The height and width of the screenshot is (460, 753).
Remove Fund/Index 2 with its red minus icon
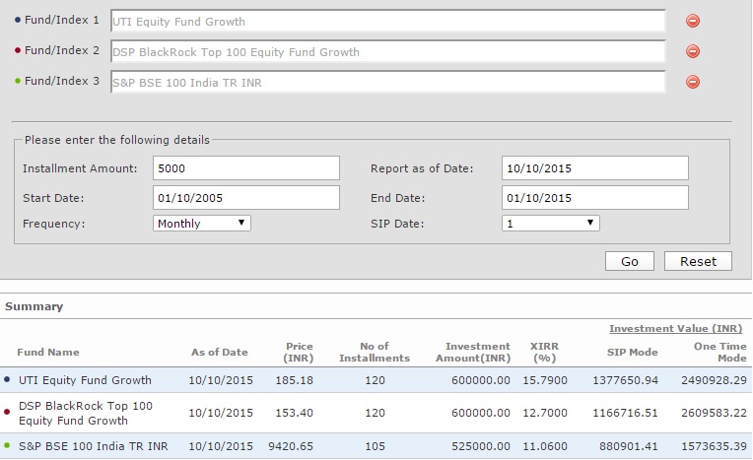(693, 51)
